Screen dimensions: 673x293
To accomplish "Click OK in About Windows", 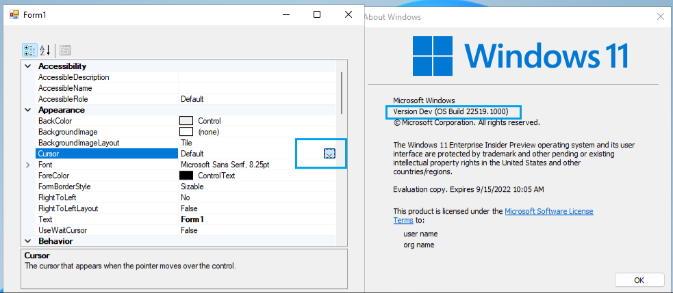I will [639, 280].
